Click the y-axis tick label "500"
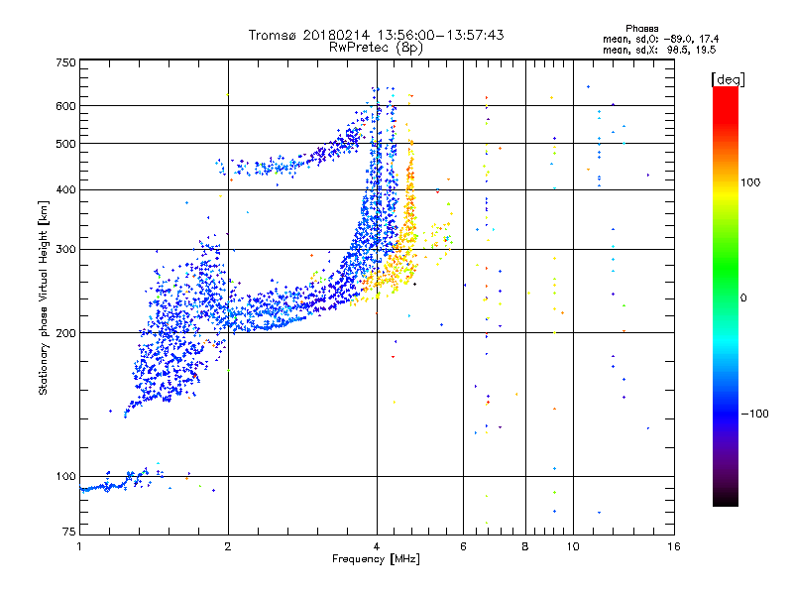This screenshot has width=793, height=595. point(65,144)
